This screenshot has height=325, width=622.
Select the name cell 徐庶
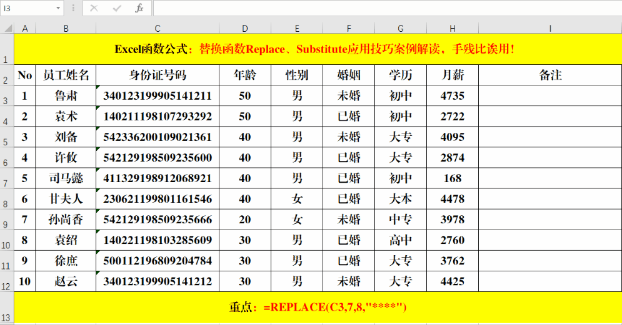(66, 261)
